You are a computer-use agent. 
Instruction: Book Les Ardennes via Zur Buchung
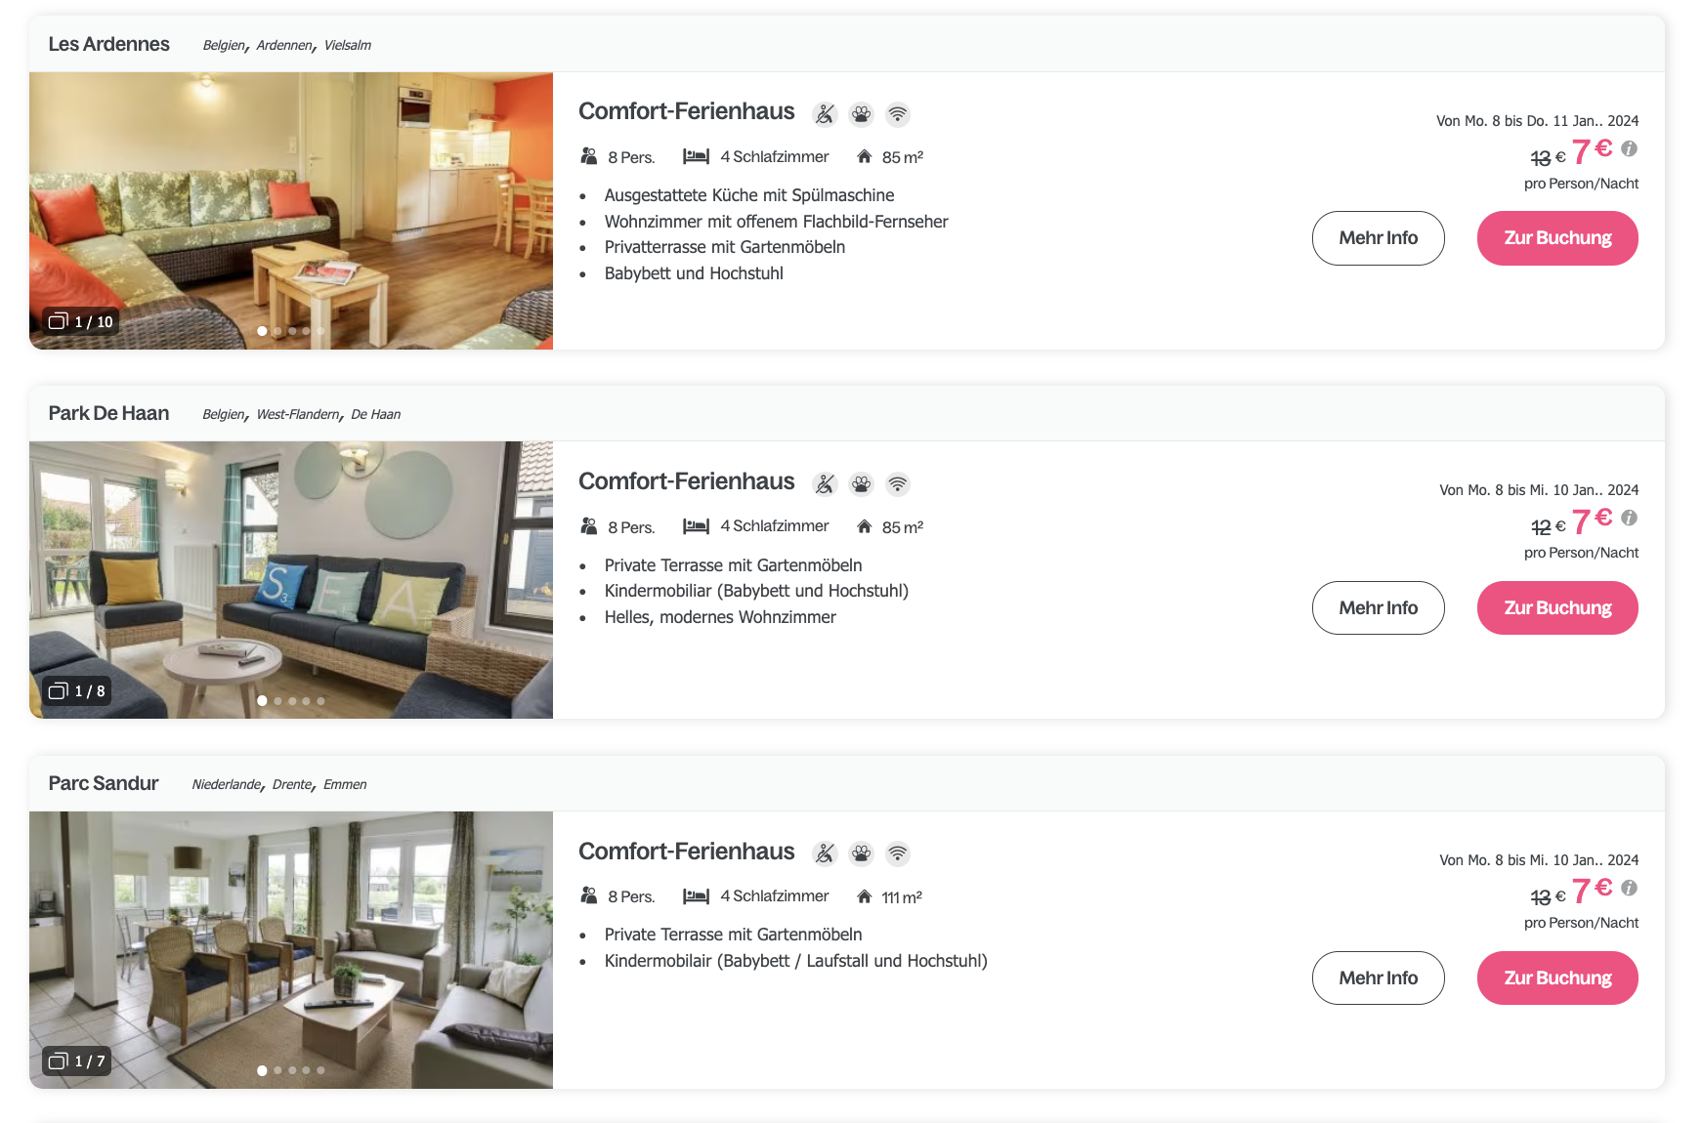(1557, 238)
